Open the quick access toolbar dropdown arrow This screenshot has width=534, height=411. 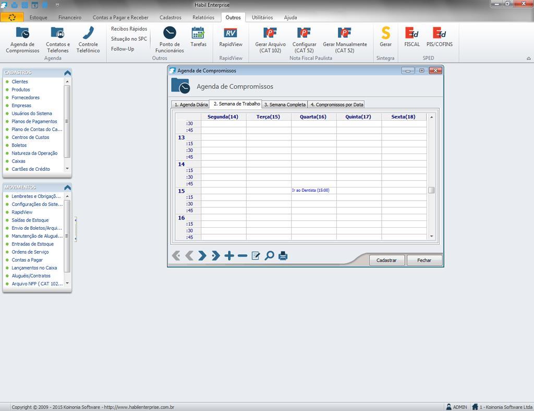tap(57, 5)
